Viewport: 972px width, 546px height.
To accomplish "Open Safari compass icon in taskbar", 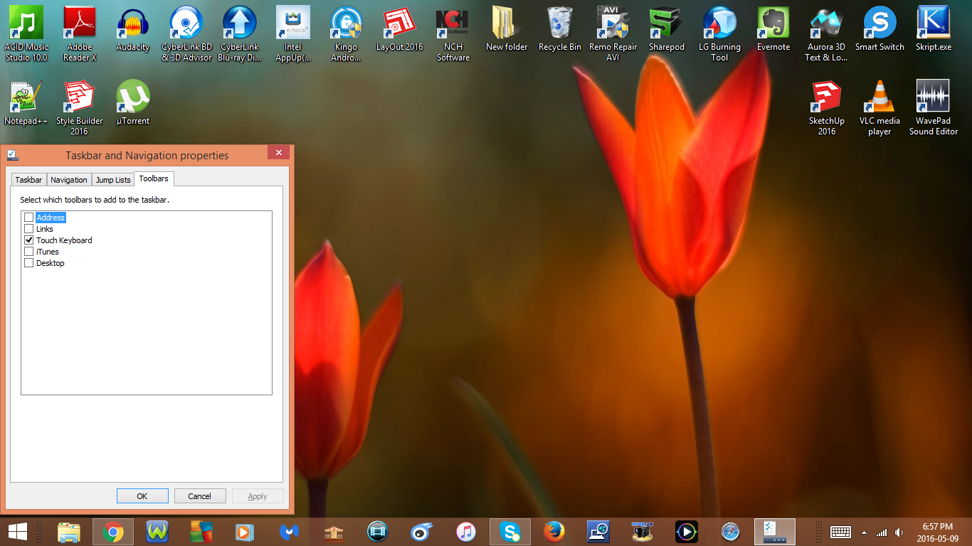I will click(x=730, y=532).
